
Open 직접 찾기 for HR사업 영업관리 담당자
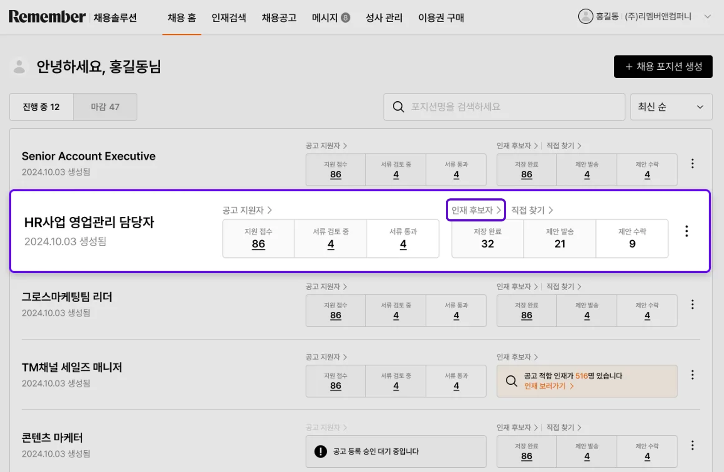(x=532, y=210)
